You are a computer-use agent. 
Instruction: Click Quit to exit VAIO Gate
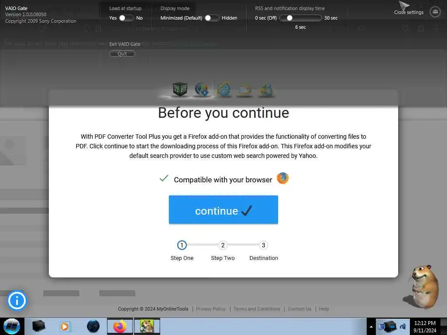122,54
